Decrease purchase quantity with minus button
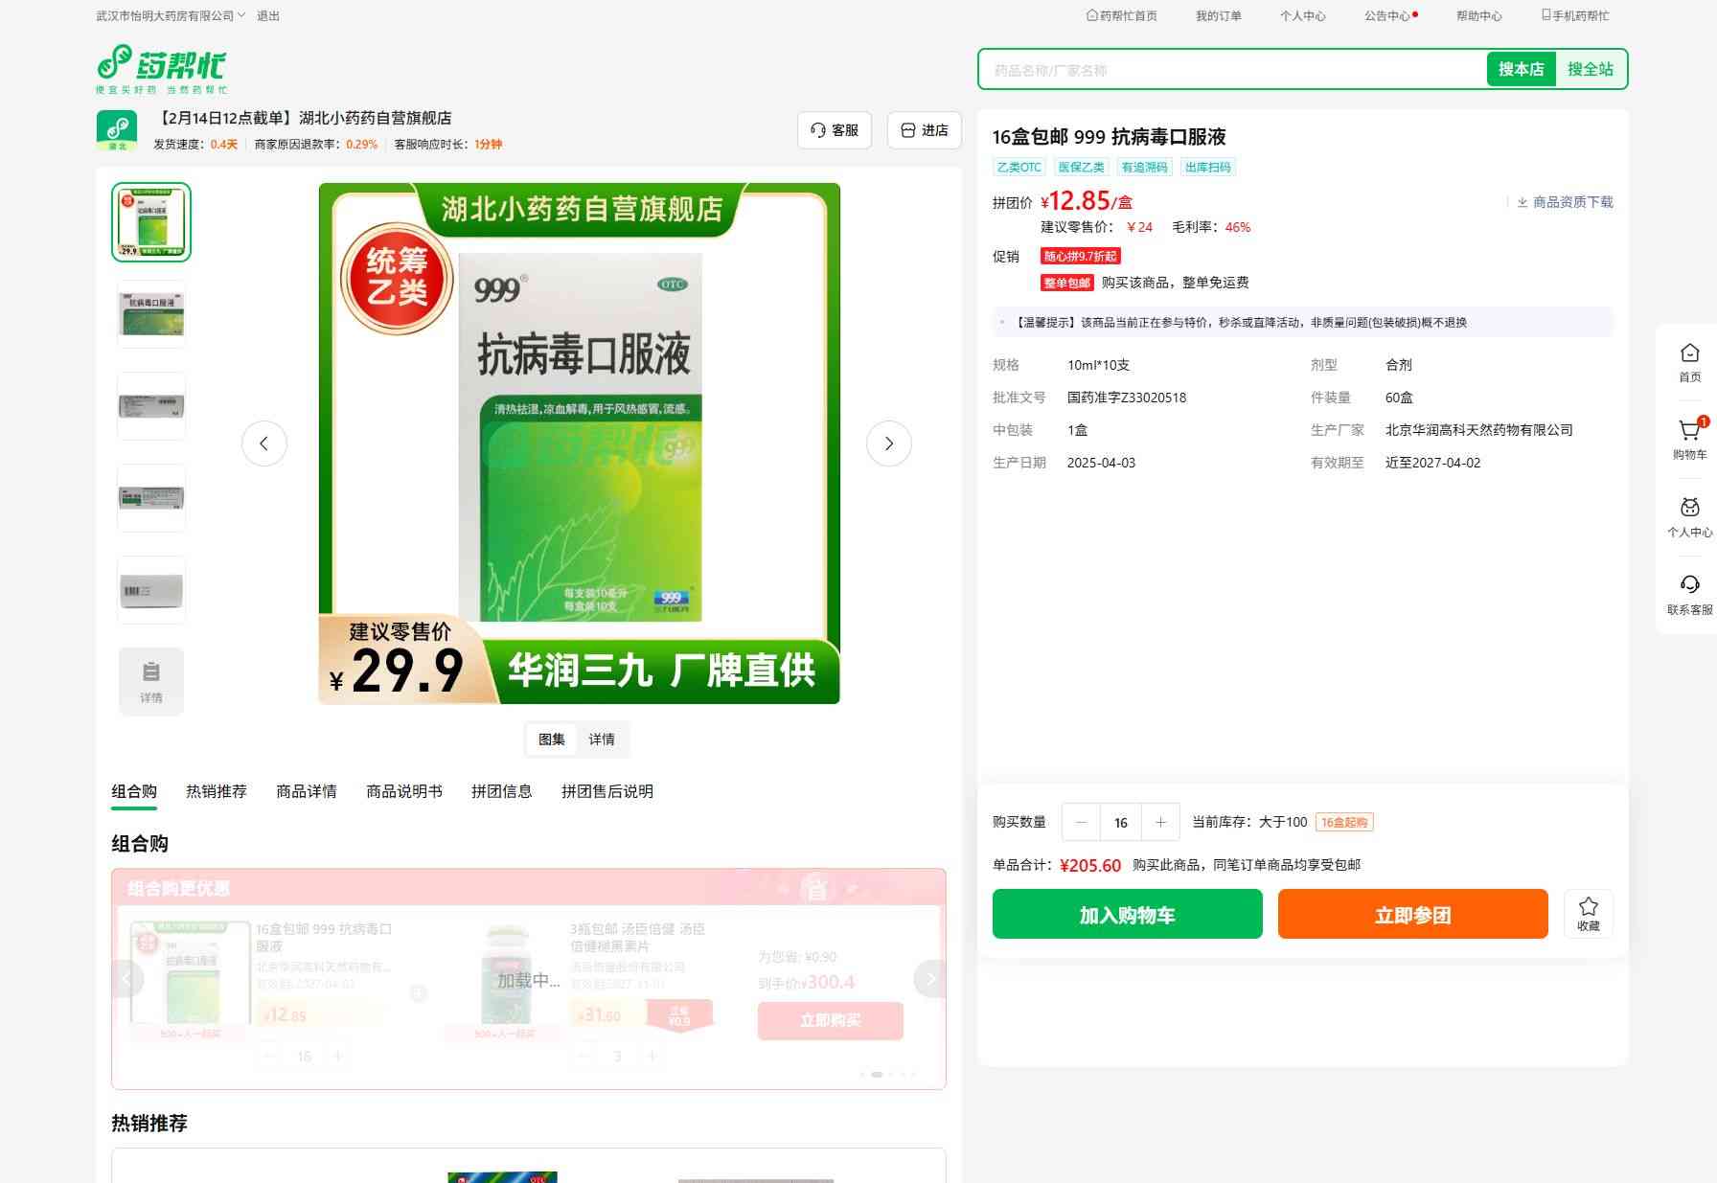This screenshot has width=1717, height=1183. click(1082, 822)
